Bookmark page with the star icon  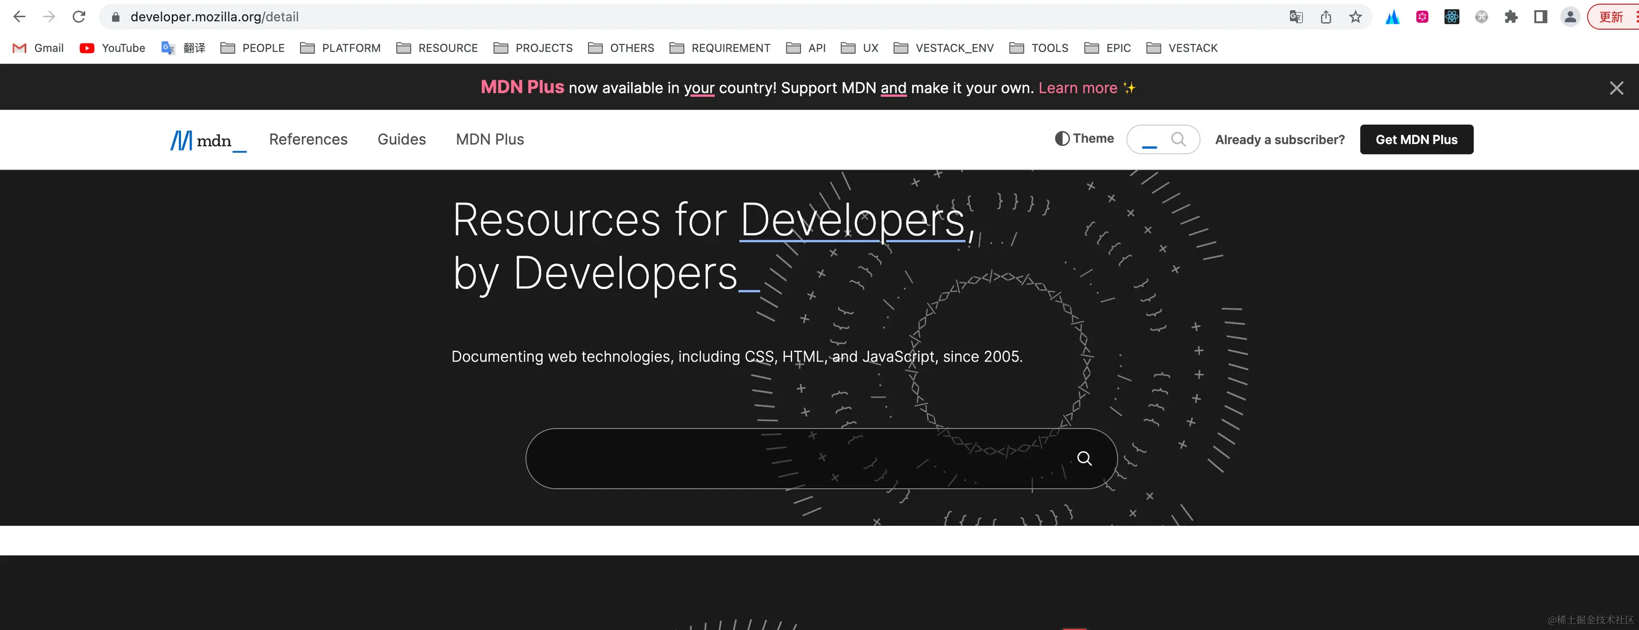coord(1355,17)
